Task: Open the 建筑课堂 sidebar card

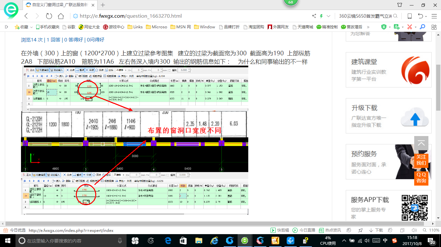Action: point(389,70)
